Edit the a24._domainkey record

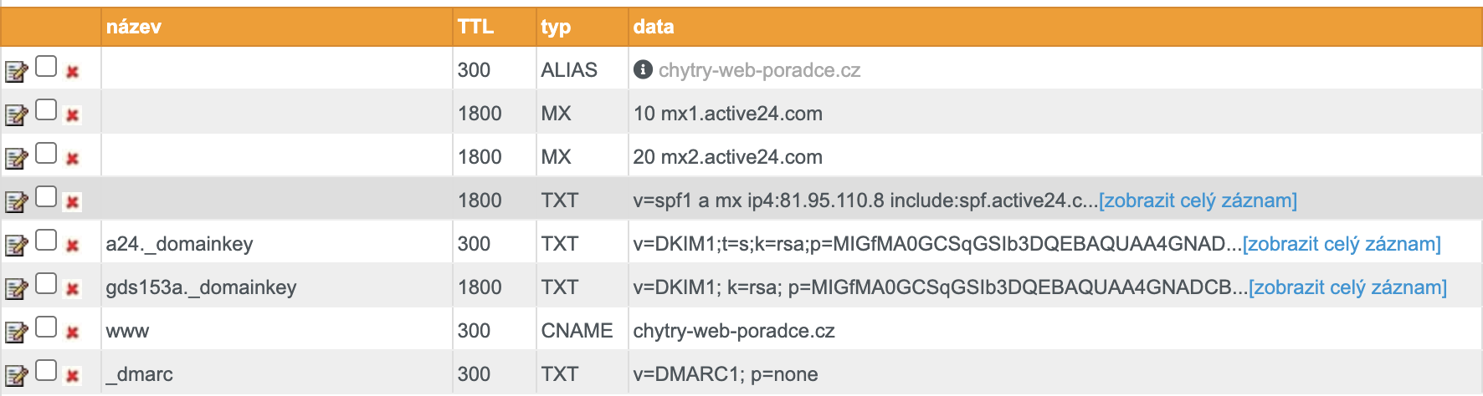click(16, 246)
